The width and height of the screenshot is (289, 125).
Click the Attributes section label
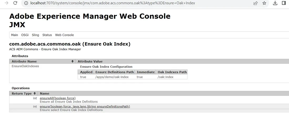20,56
